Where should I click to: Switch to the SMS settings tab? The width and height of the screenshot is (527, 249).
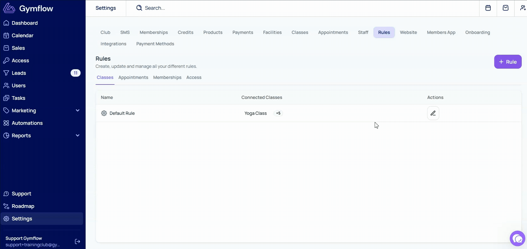(x=125, y=33)
